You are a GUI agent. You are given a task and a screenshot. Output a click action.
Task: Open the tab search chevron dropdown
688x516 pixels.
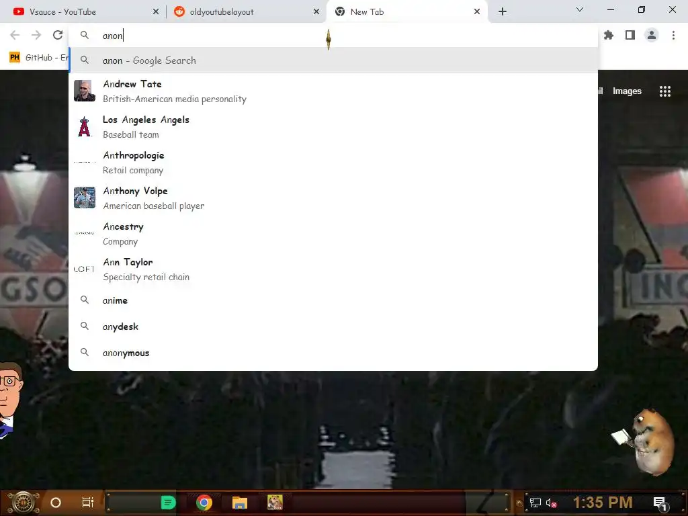(580, 9)
